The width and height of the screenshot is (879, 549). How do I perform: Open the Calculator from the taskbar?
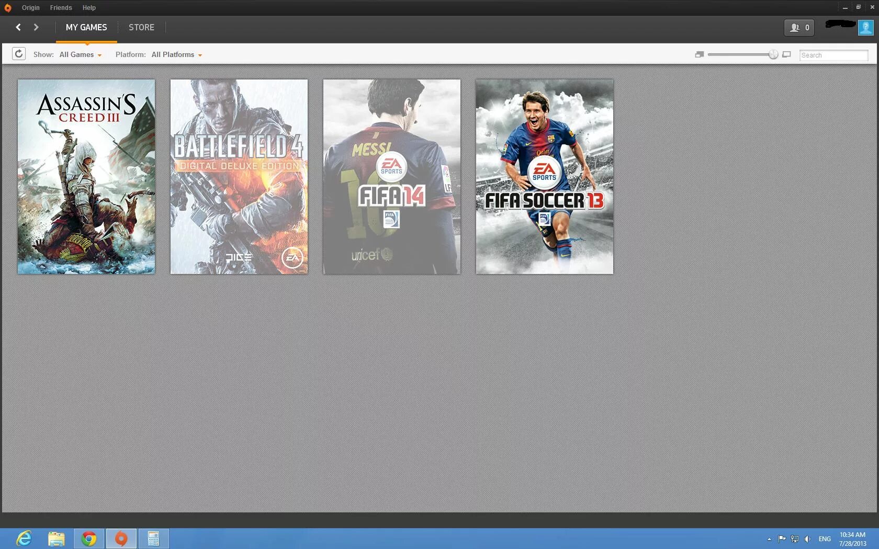(153, 539)
